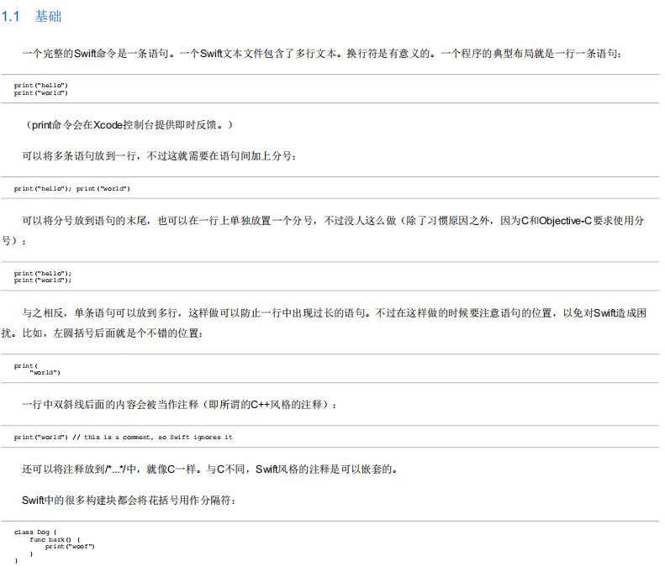Click the opening paragraph beginning "一个完整的Swift命令"

click(x=322, y=54)
